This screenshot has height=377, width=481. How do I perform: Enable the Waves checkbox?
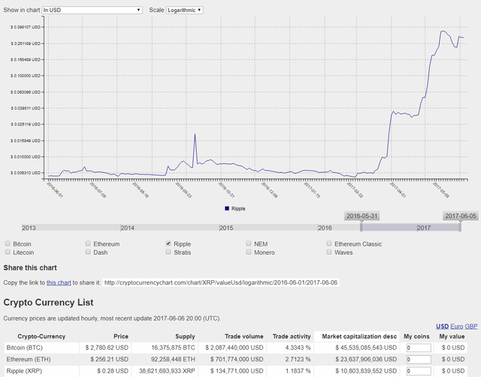329,252
